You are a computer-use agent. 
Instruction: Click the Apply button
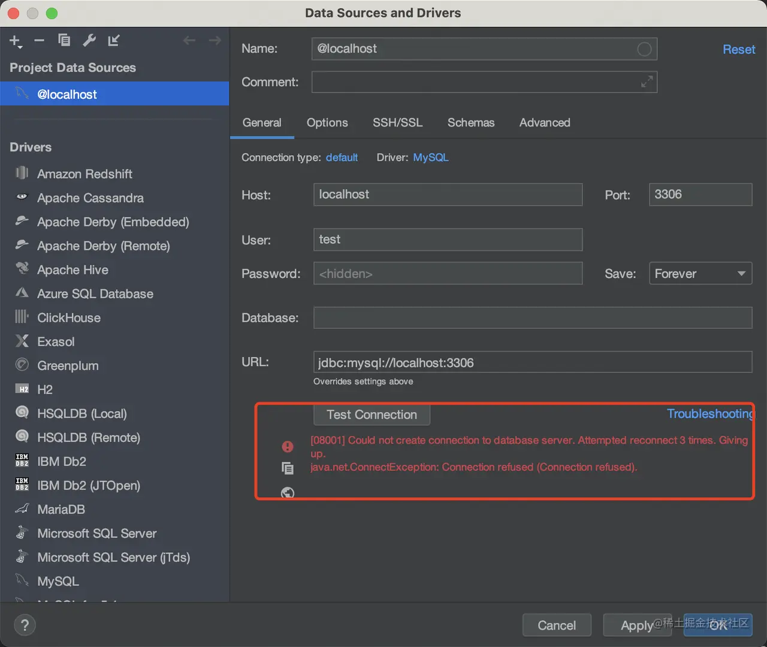pyautogui.click(x=637, y=625)
